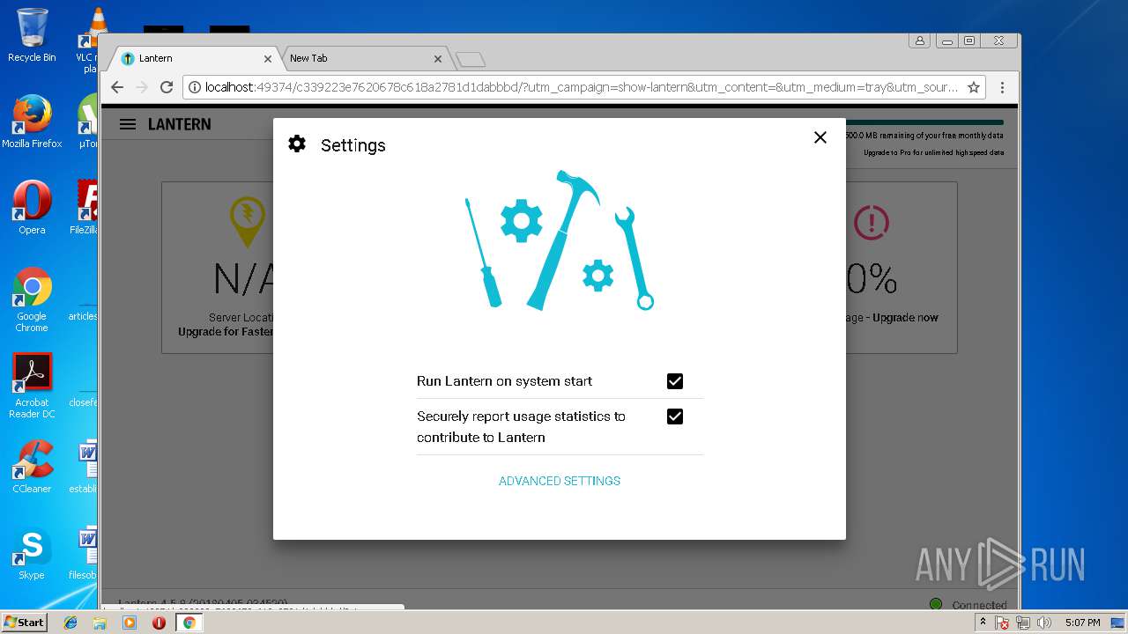Image resolution: width=1128 pixels, height=634 pixels.
Task: Go forward in Chrome
Action: [x=142, y=87]
